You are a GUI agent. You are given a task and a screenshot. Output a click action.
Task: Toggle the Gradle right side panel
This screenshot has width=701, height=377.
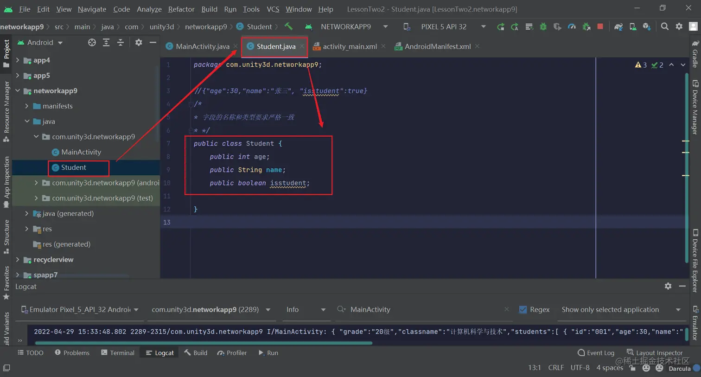[x=695, y=54]
